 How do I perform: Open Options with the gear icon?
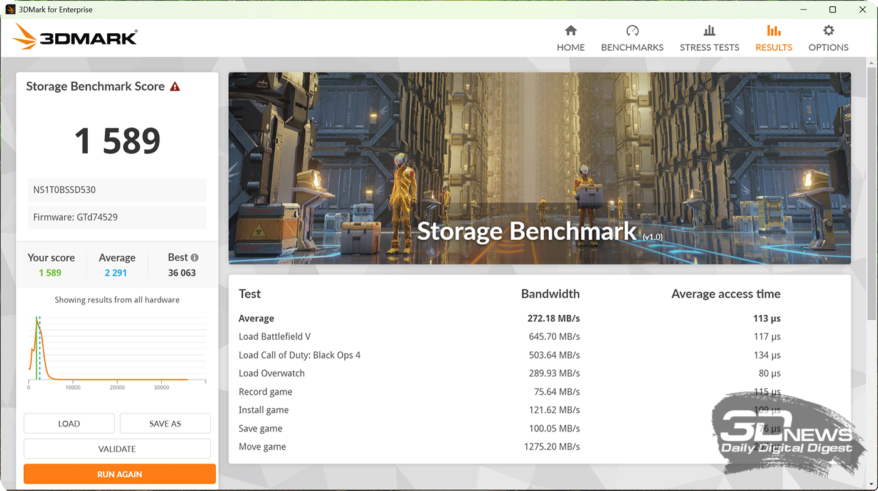828,31
